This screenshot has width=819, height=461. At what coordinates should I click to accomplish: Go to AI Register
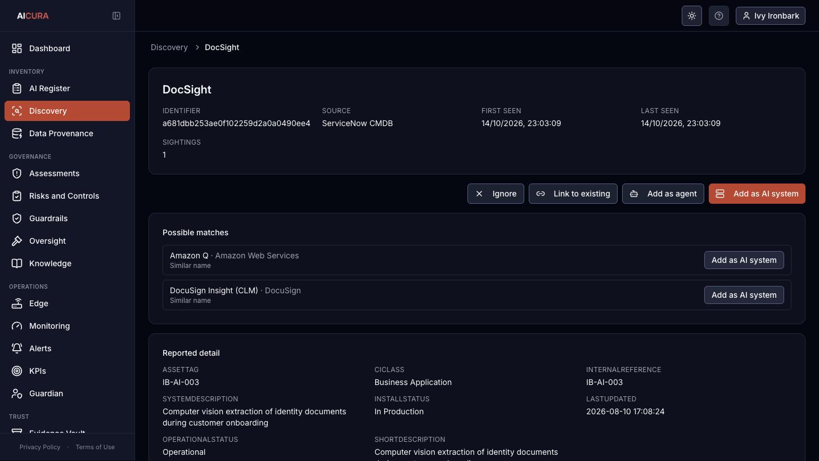(67, 88)
